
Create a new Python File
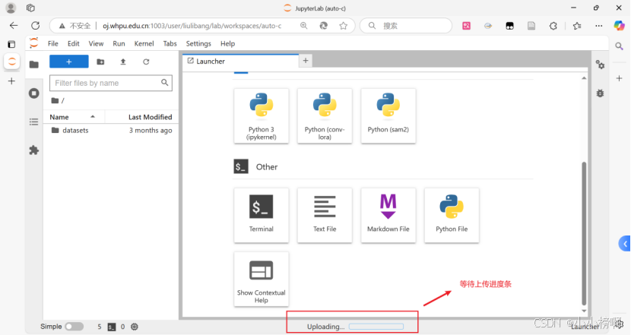pos(452,215)
